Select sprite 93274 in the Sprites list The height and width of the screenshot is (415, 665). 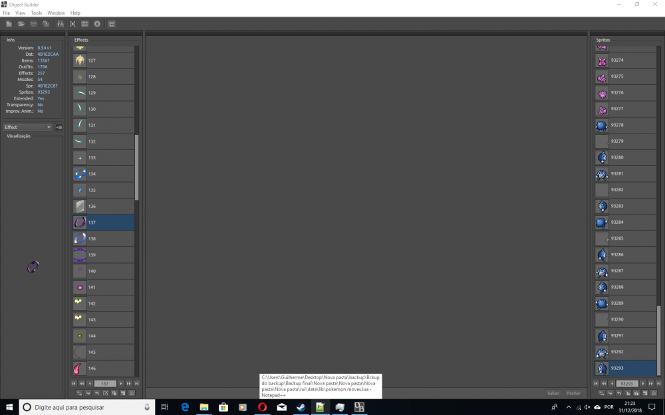pyautogui.click(x=626, y=60)
